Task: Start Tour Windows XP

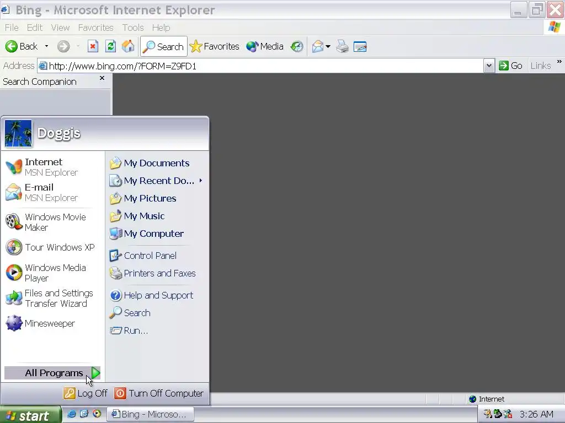Action: pyautogui.click(x=52, y=247)
